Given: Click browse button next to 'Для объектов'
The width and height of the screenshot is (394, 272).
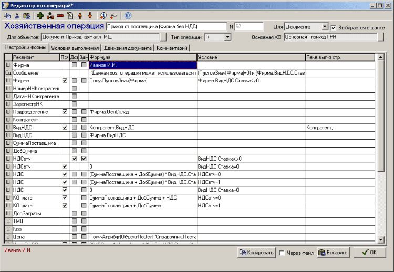Looking at the screenshot, I should point(163,37).
